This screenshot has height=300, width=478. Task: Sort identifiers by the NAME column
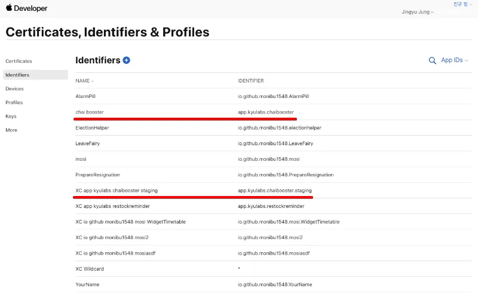click(x=84, y=81)
